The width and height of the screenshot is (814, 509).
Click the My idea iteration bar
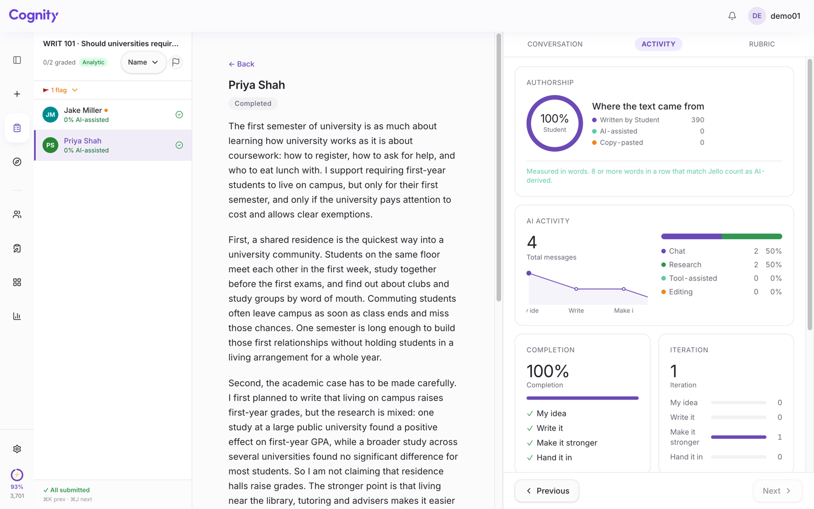click(x=739, y=403)
